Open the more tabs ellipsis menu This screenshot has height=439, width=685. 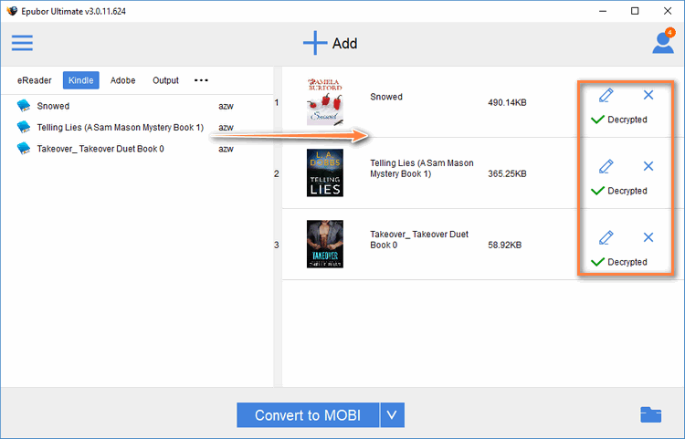point(201,80)
